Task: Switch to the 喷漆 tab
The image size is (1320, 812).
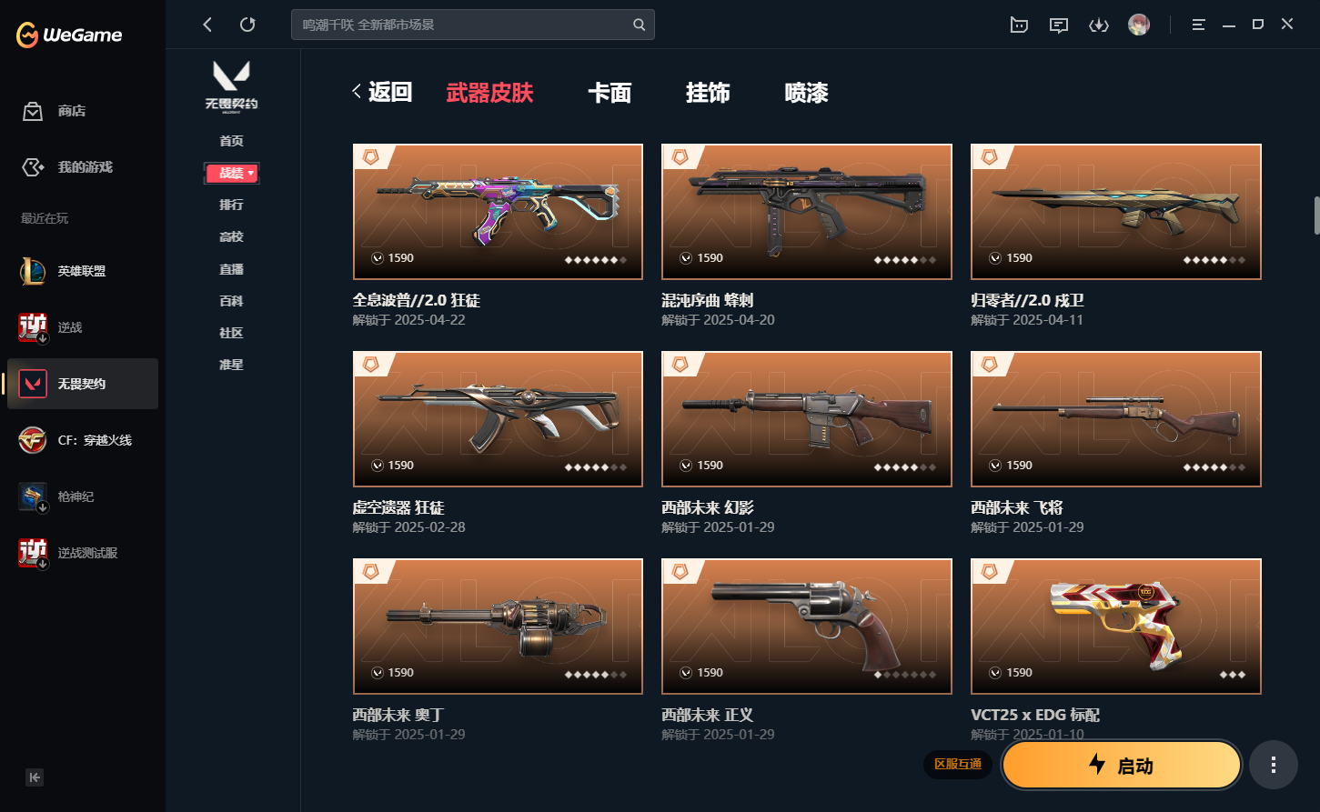Action: (x=806, y=93)
